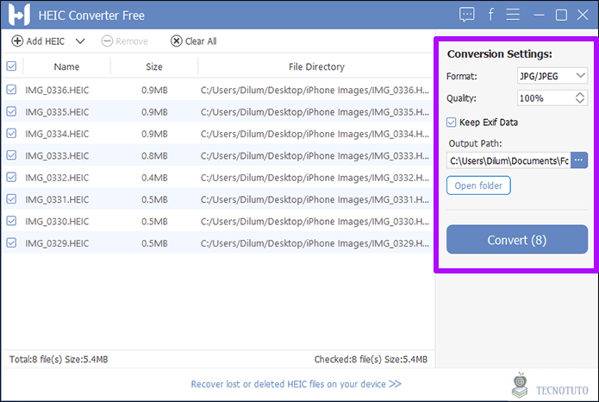Click the HEIC Converter Free logo icon

tap(19, 15)
